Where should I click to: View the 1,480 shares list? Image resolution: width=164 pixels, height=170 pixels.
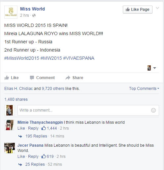[x=16, y=99]
